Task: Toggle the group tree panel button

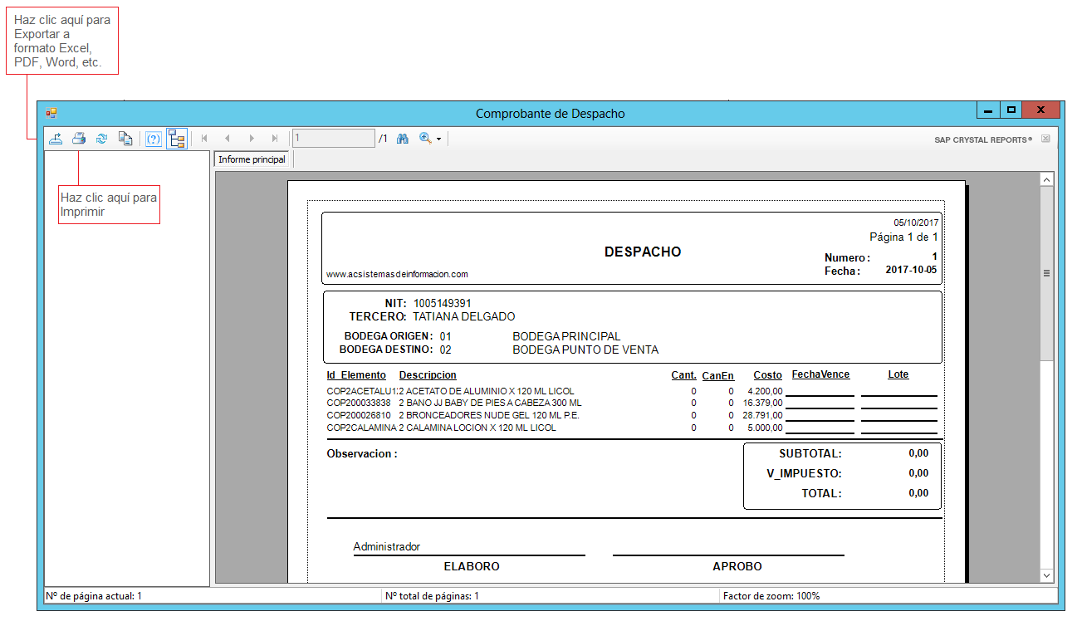Action: 176,139
